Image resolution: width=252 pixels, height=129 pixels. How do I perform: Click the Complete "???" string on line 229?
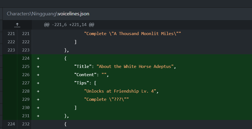tap(106, 99)
